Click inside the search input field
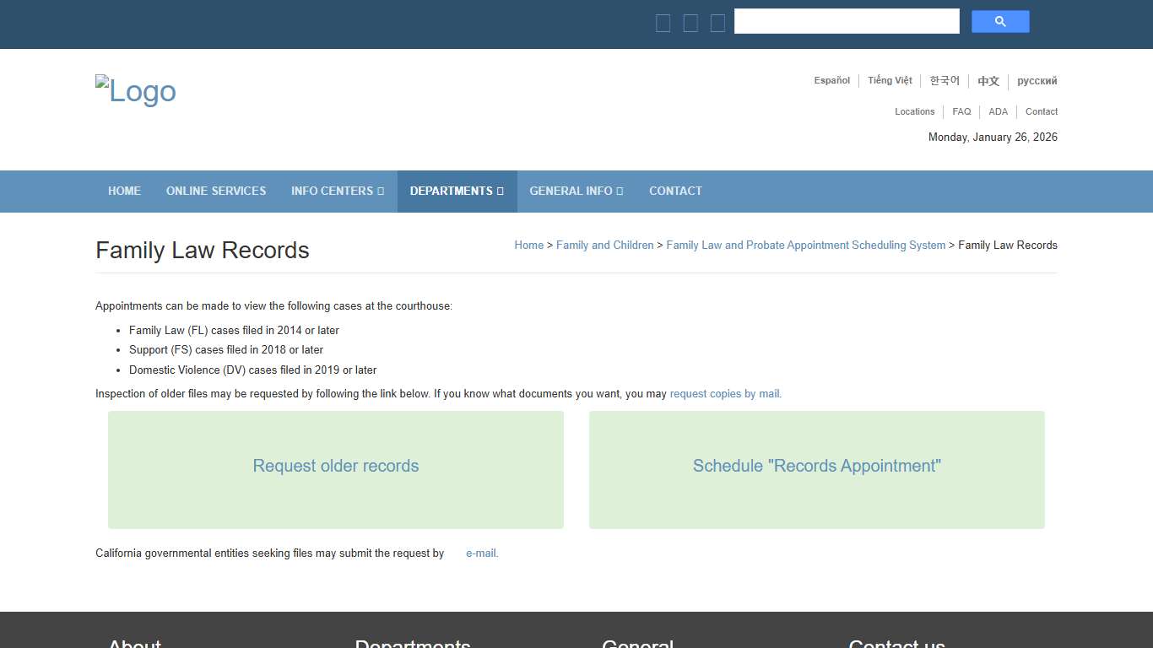 click(847, 21)
